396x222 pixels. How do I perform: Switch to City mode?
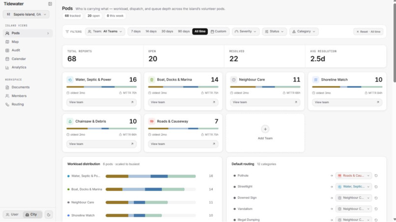pos(32,215)
